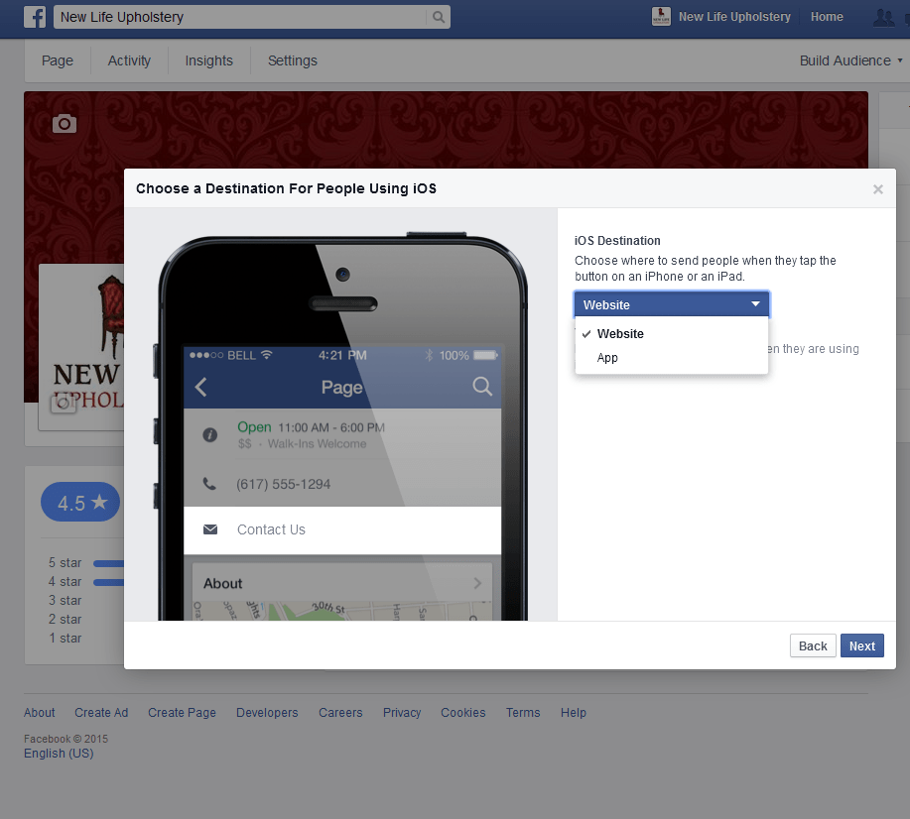Click New Life Upholstery name in top bar
The width and height of the screenshot is (910, 819).
[x=734, y=17]
